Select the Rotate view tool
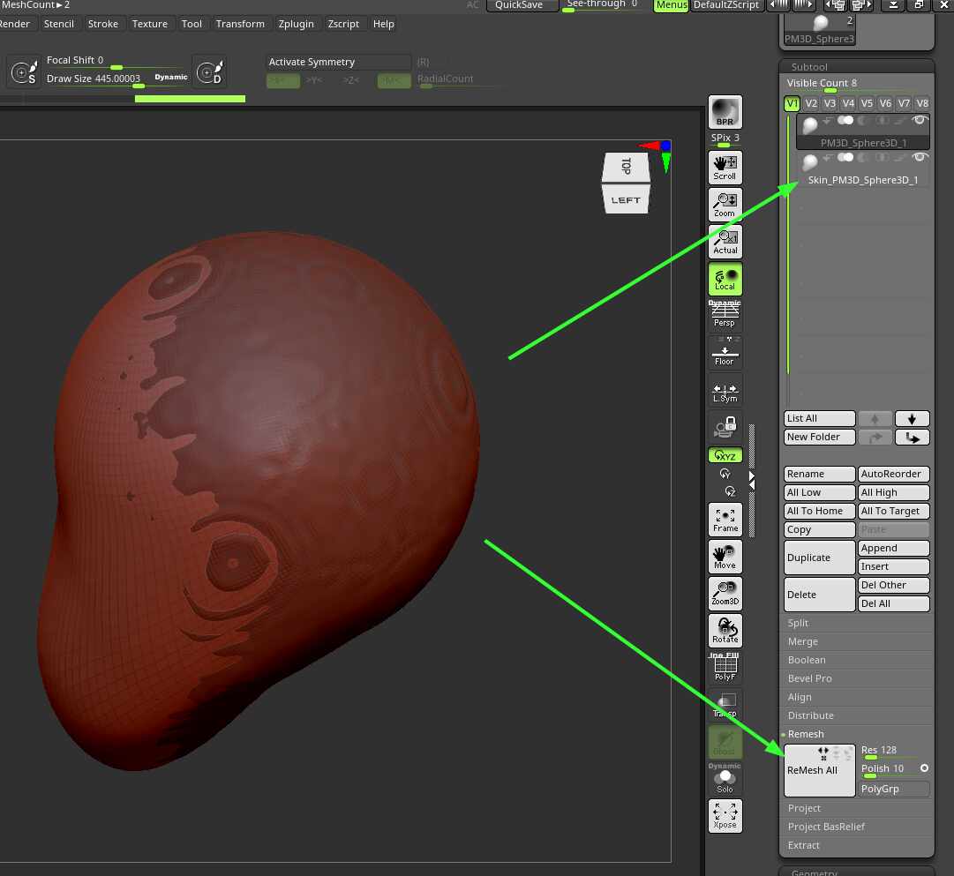 [725, 630]
